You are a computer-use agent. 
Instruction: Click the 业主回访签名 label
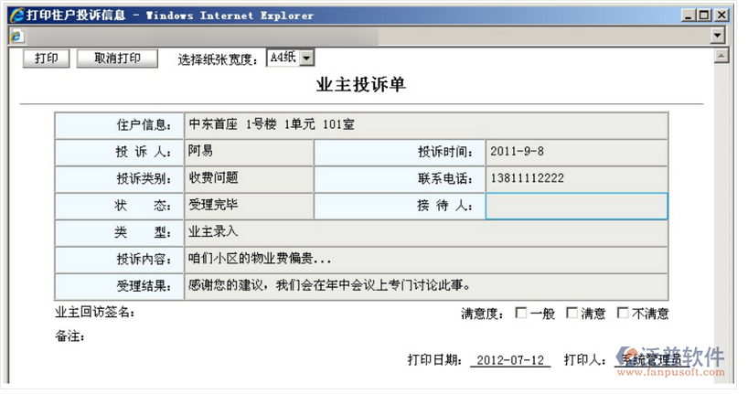coord(95,313)
